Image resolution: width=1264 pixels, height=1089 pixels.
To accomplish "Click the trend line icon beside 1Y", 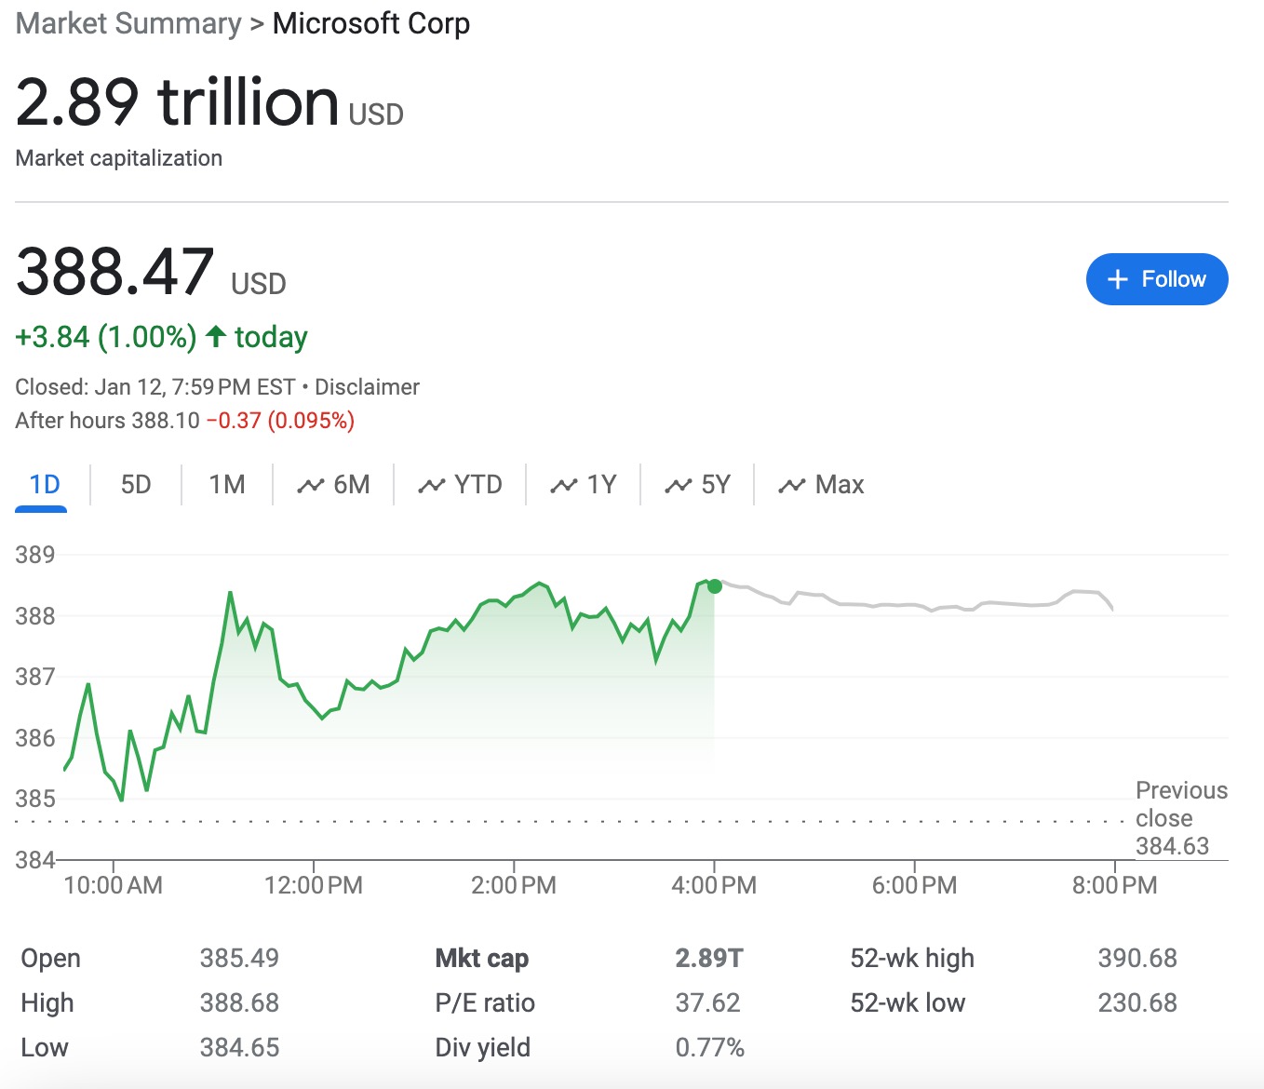I will click(564, 486).
